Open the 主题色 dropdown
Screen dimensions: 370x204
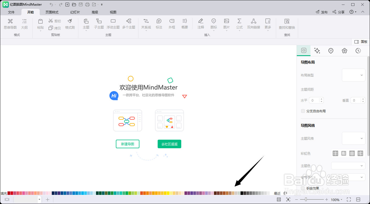348,166
